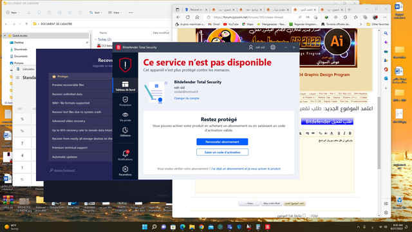Click Advanced video recovery row
This screenshot has width=412, height=232.
[x=80, y=121]
